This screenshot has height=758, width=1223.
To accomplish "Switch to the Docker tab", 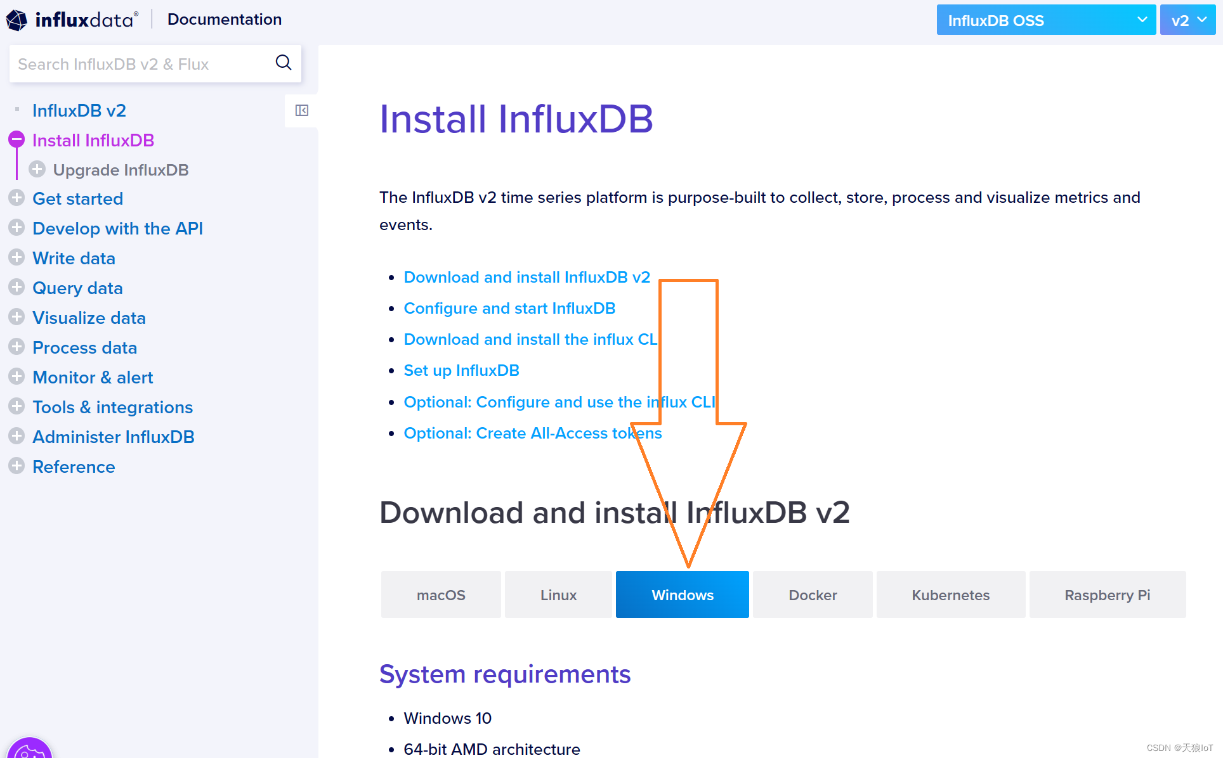I will [813, 594].
